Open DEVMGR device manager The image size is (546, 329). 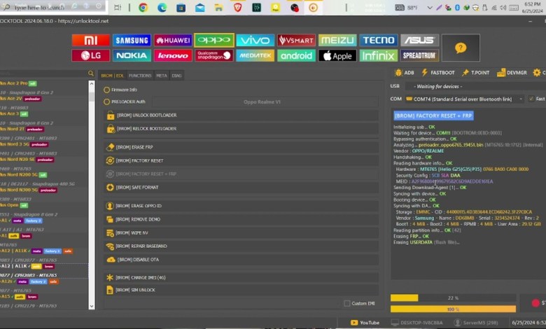click(x=512, y=72)
